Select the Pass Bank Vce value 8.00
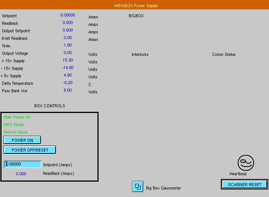This screenshot has height=197, width=269. coord(68,90)
